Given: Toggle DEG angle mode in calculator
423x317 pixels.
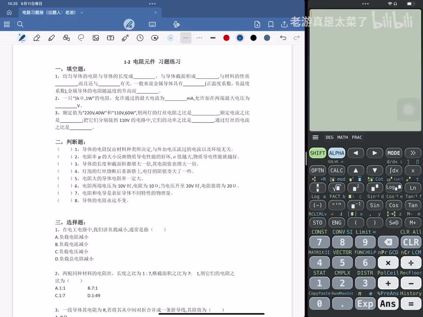Looking at the screenshot, I should 330,137.
